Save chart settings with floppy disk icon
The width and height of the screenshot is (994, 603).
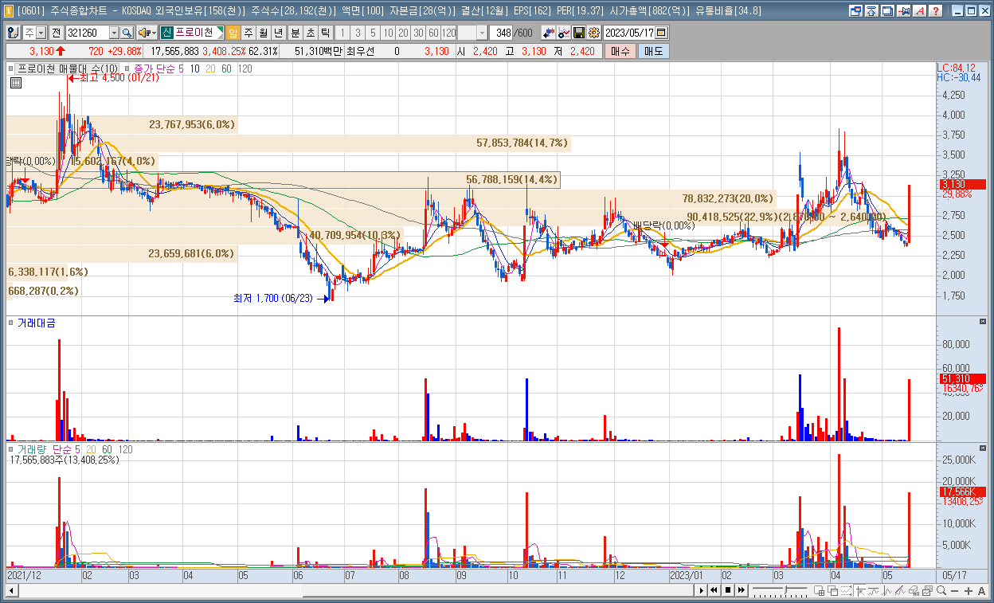pos(579,33)
